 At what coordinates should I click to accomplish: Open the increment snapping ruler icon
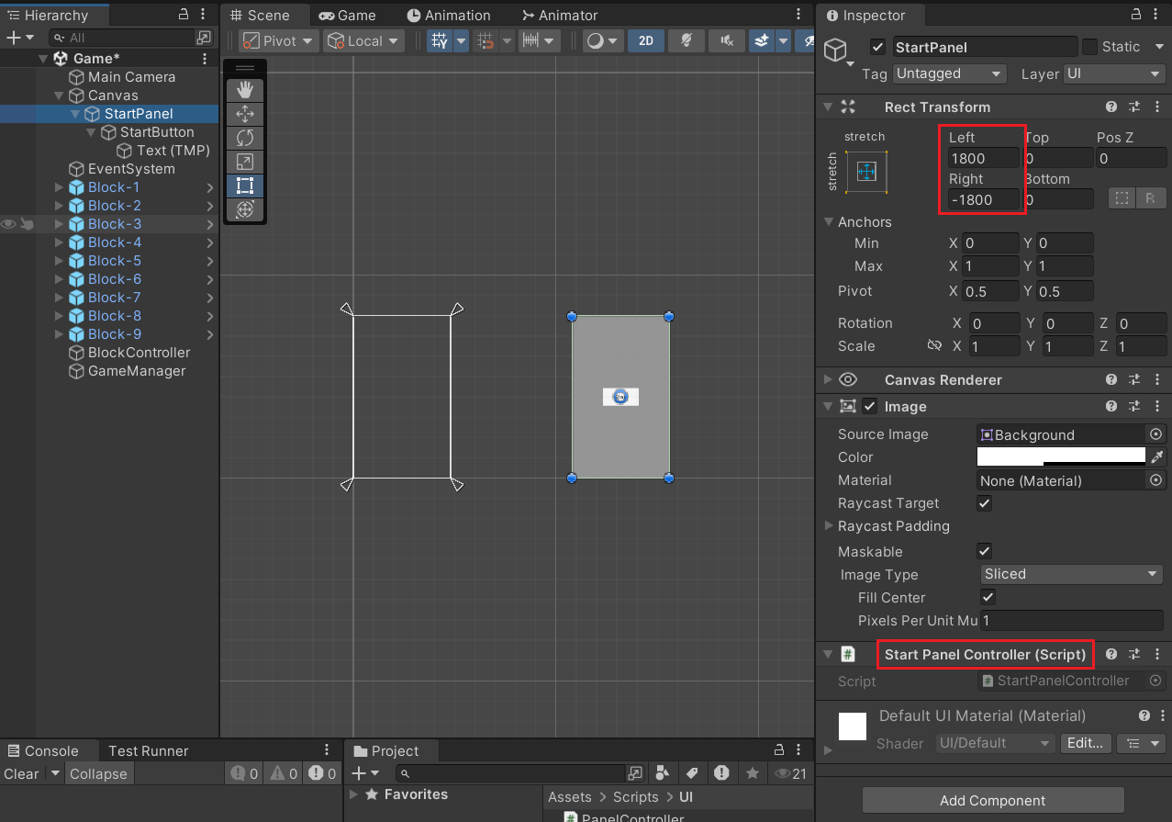[x=530, y=41]
